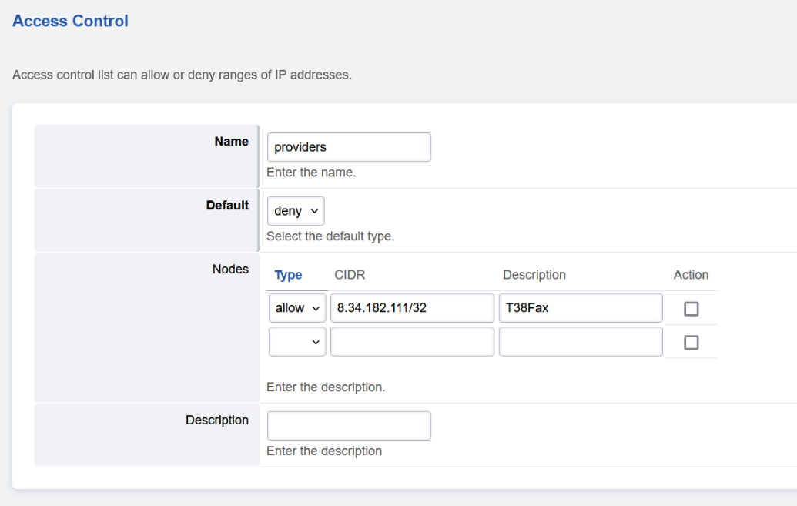Click the Name field containing "providers"
Screen dimensions: 797x506
(x=349, y=147)
